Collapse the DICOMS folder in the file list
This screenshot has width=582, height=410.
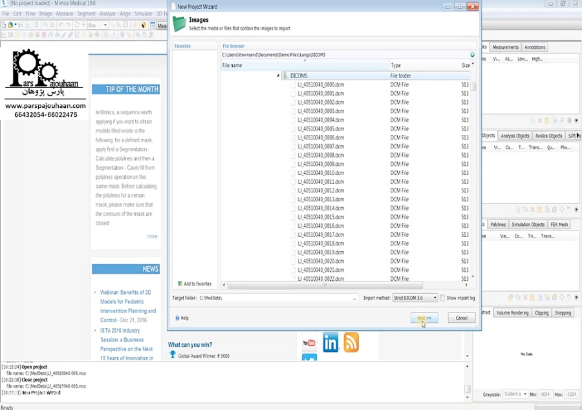(277, 76)
